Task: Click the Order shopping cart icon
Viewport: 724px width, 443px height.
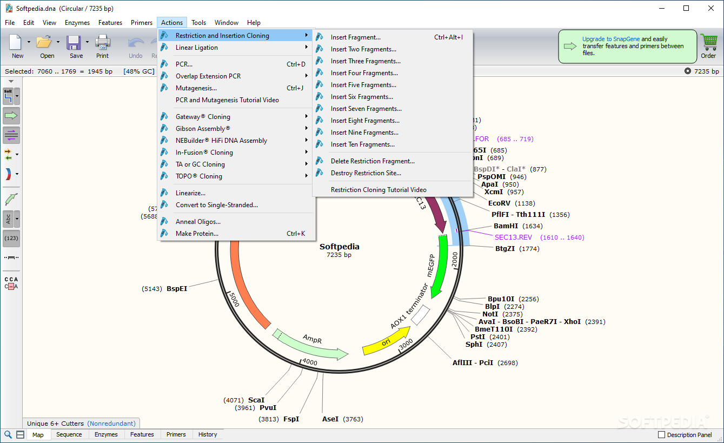Action: 708,42
